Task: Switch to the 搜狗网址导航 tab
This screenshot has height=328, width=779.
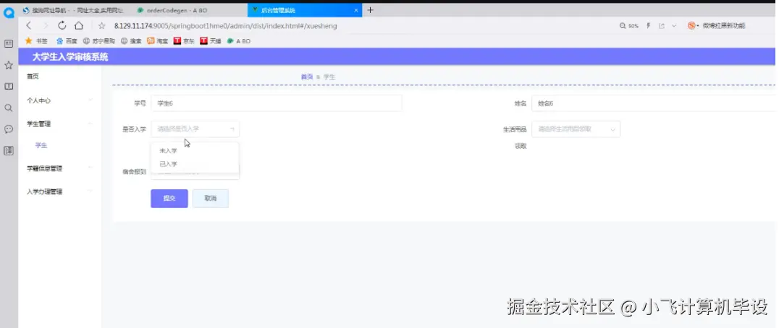Action: click(x=72, y=10)
